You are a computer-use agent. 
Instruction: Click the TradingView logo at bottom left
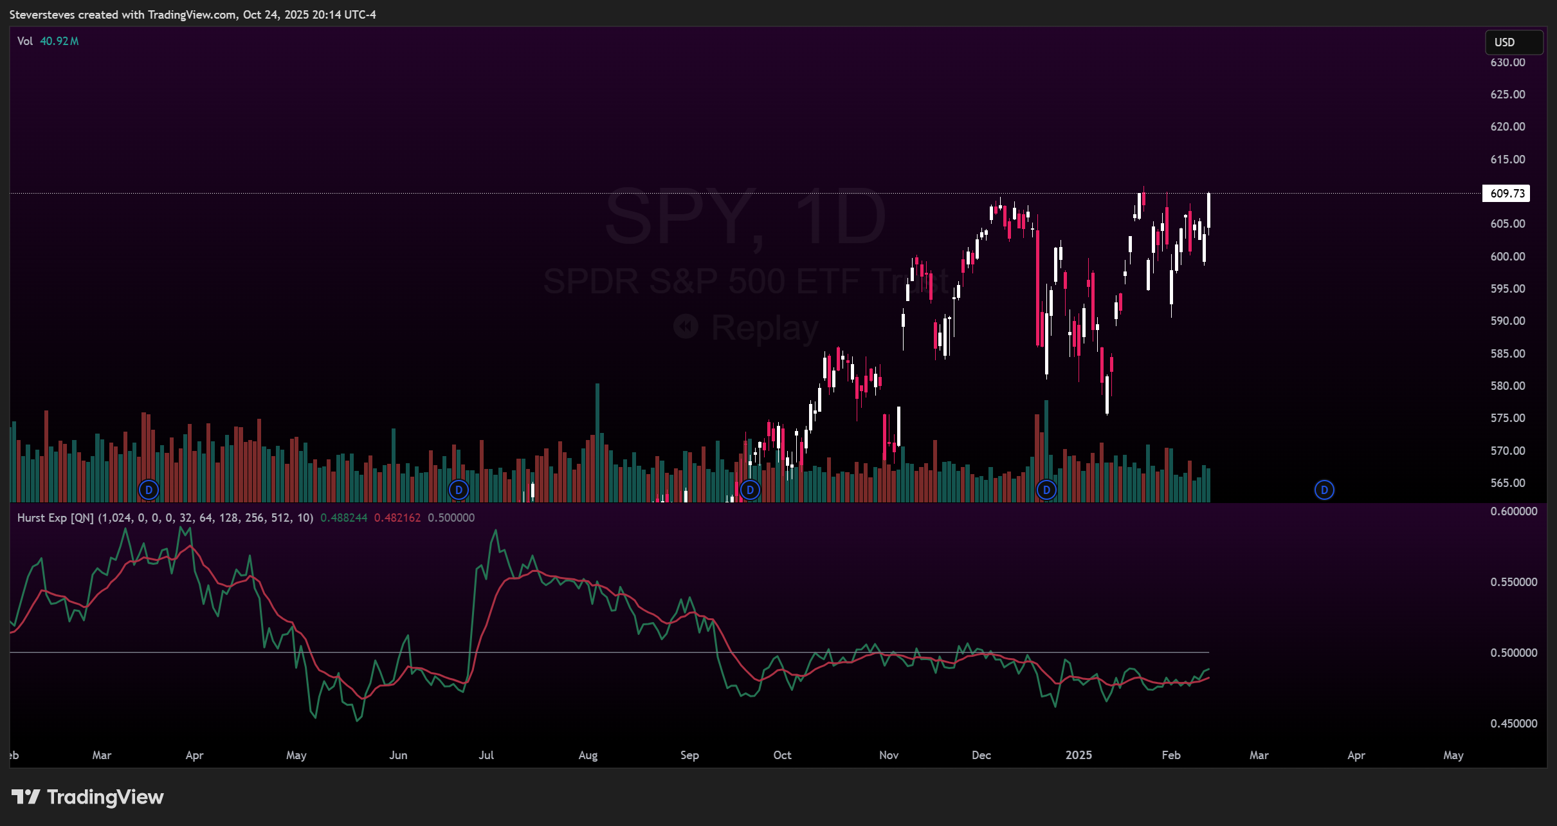click(87, 797)
